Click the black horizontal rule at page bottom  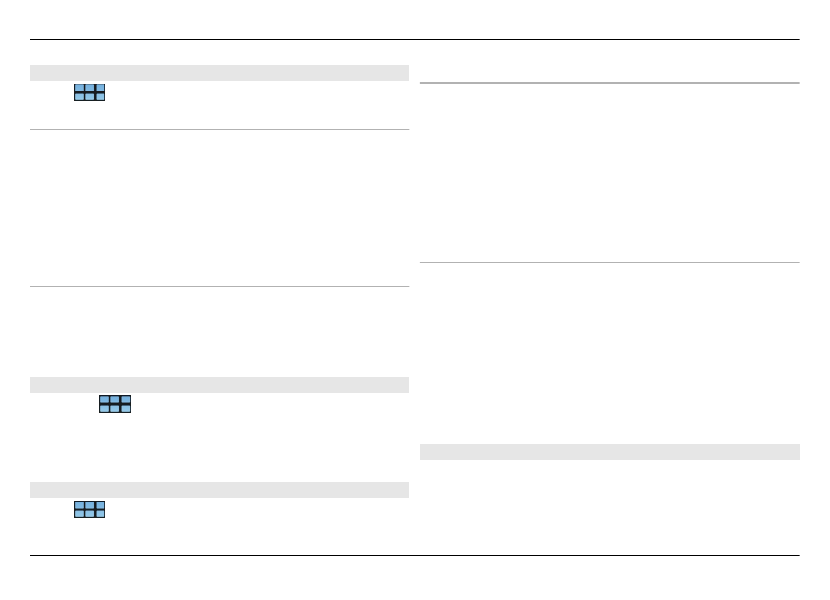414,556
